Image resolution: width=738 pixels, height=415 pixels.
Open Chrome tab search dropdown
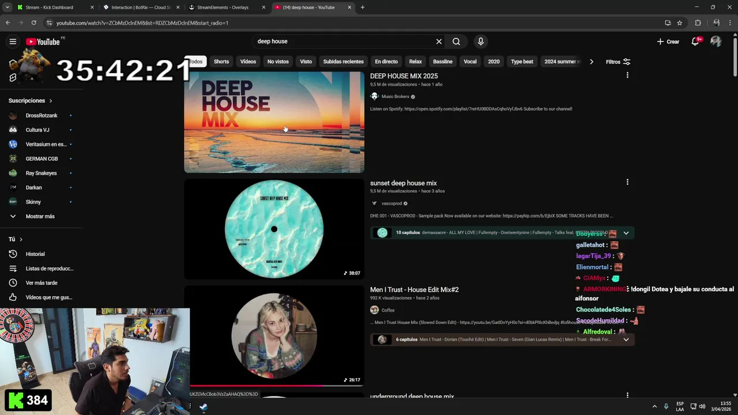pyautogui.click(x=7, y=7)
